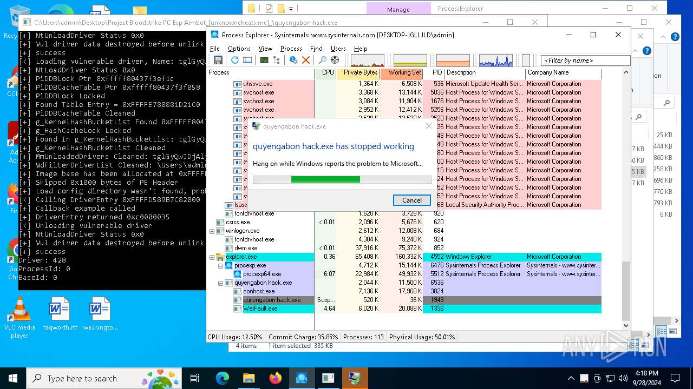Open the blue I/O activity mini graph
The height and width of the screenshot is (389, 693).
(496, 60)
